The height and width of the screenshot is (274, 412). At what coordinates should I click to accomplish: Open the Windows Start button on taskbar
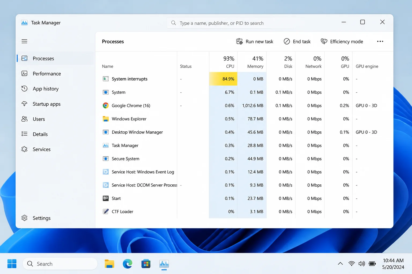pos(12,264)
